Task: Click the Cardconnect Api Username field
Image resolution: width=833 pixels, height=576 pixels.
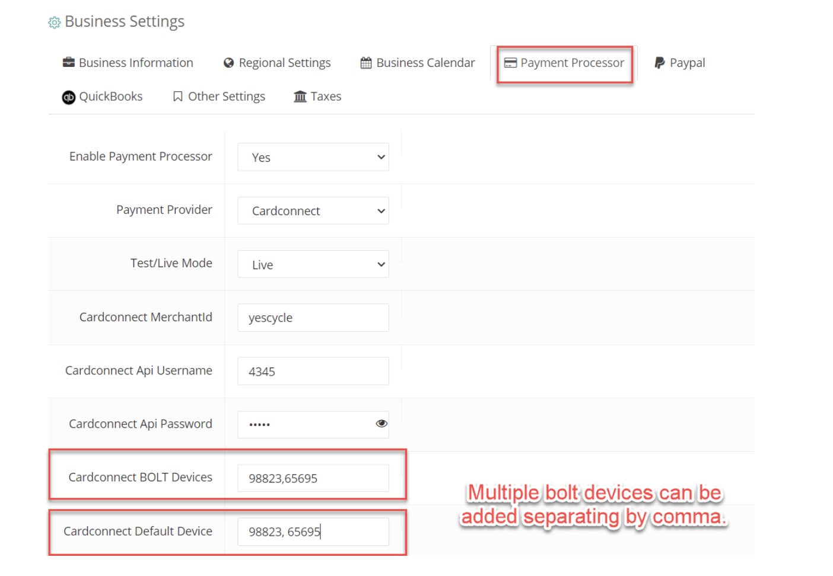Action: point(313,371)
